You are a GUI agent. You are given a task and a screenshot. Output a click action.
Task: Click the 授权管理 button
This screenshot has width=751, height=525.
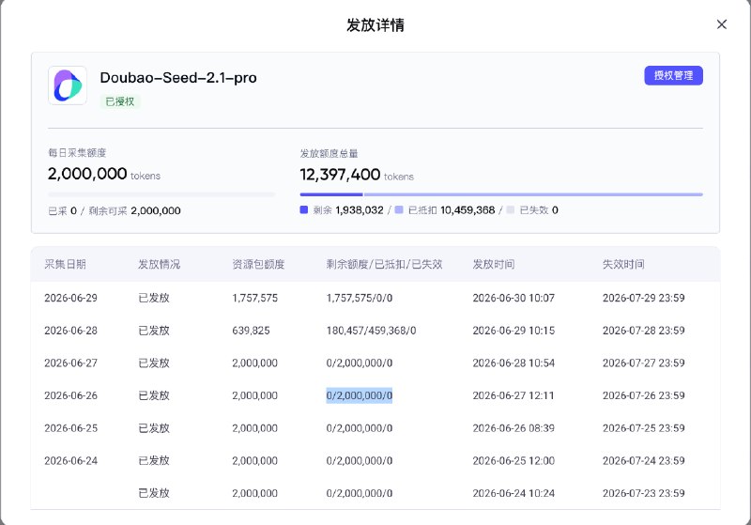pyautogui.click(x=673, y=75)
